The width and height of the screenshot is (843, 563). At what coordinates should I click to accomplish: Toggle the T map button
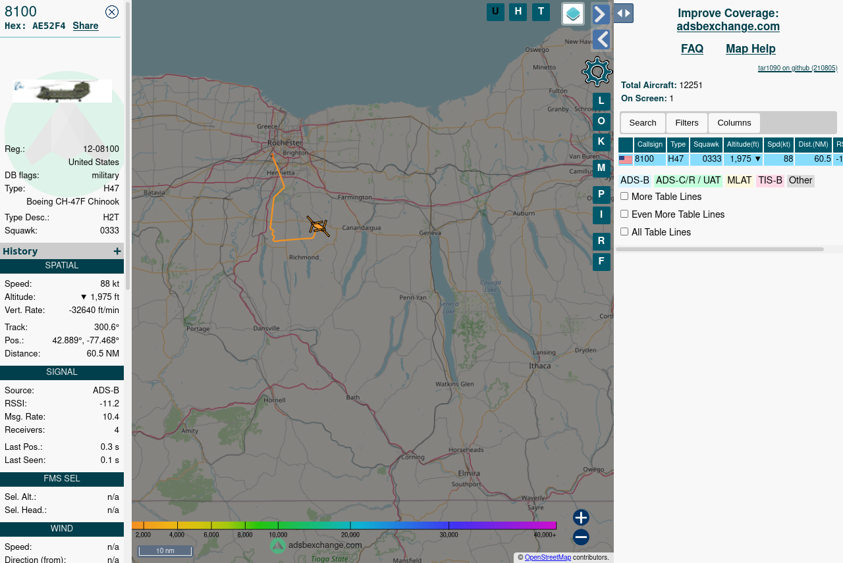point(541,12)
